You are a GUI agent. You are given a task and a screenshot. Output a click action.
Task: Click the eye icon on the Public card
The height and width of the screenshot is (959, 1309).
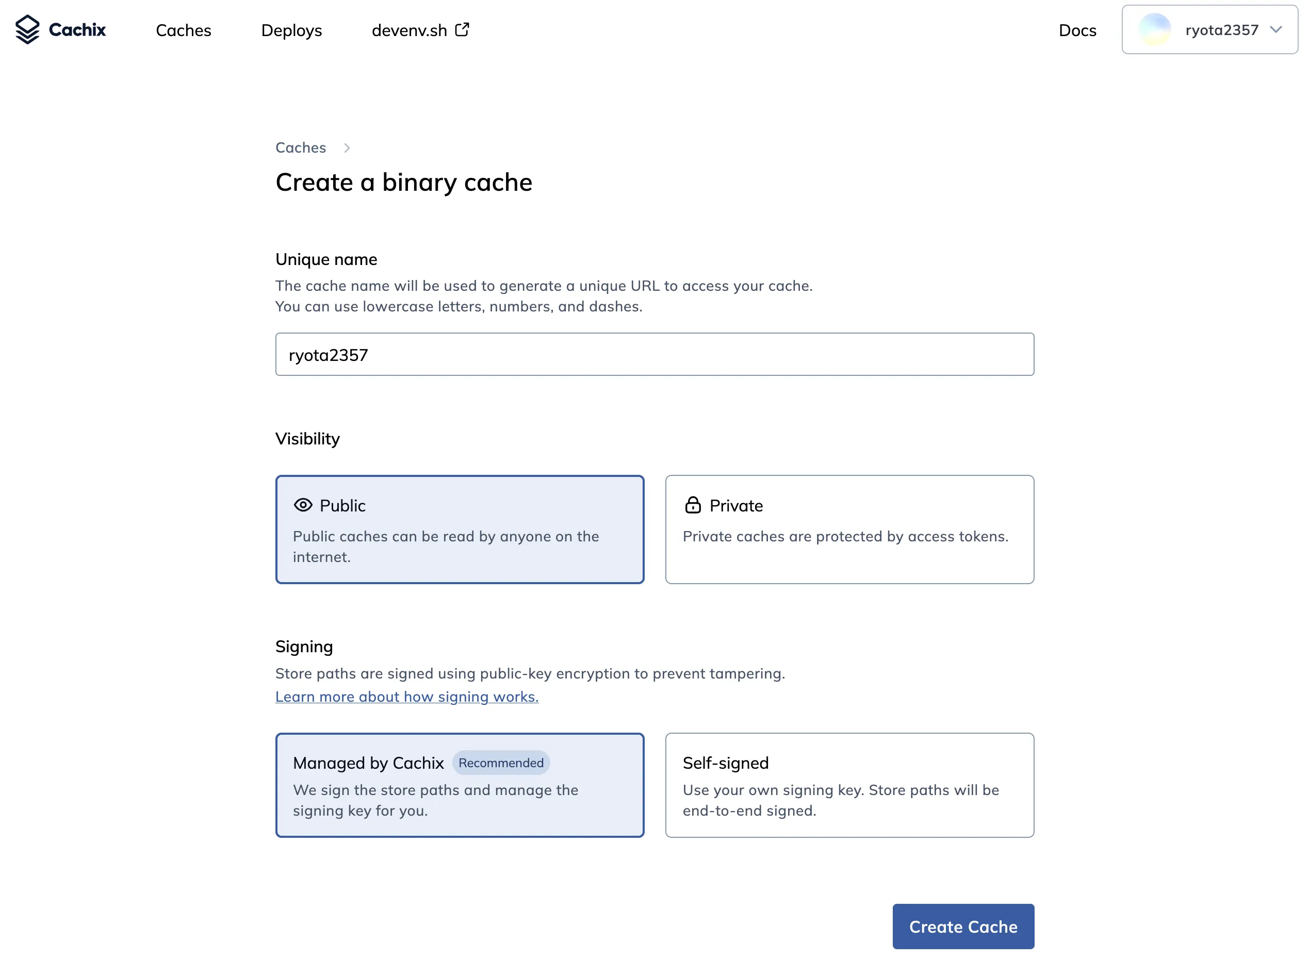pos(303,505)
